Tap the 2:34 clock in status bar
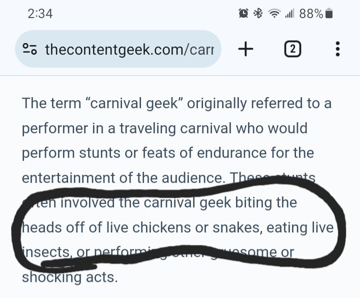360x298 pixels. click(40, 14)
